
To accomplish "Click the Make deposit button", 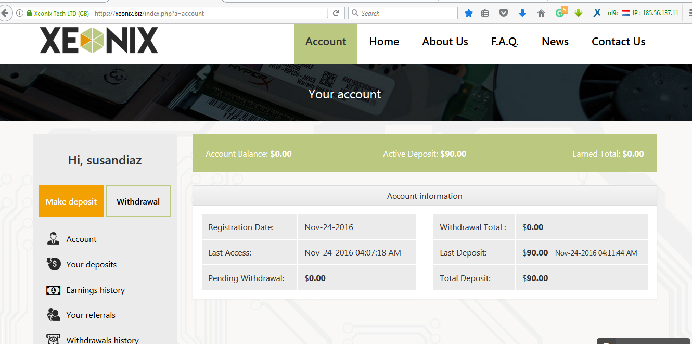I will click(71, 201).
